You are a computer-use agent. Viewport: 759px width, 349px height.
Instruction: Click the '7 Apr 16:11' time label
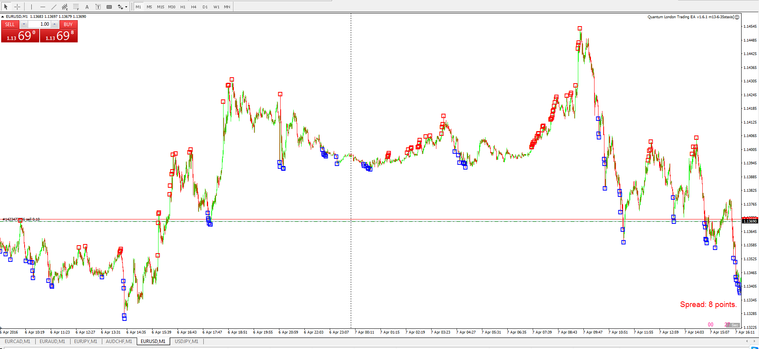pyautogui.click(x=745, y=332)
